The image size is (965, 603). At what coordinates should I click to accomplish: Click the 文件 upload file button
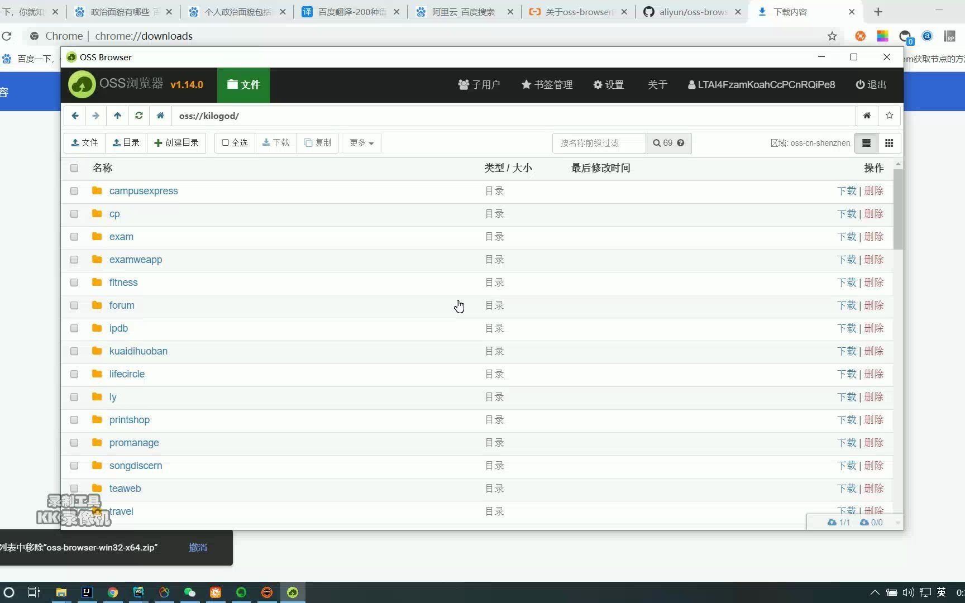click(x=84, y=143)
